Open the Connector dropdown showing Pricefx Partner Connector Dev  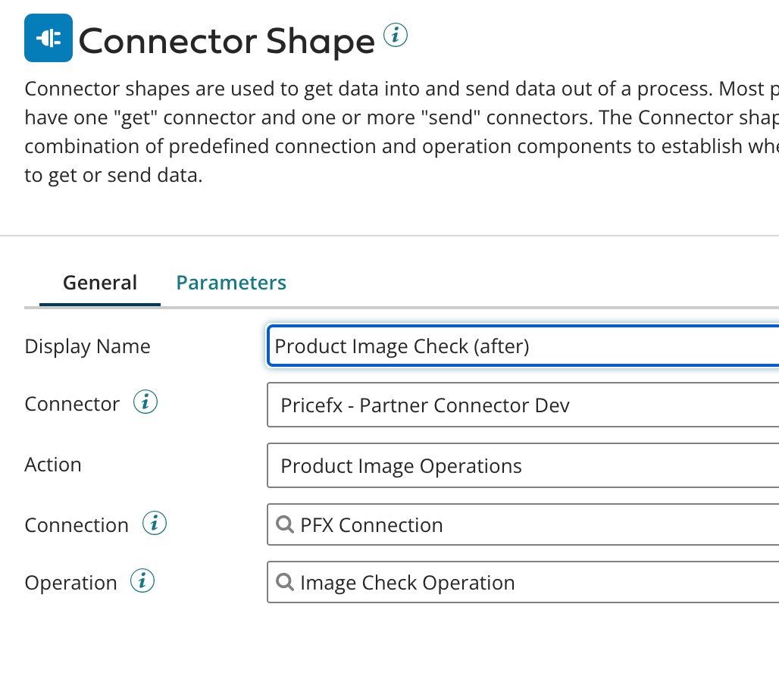(x=523, y=405)
